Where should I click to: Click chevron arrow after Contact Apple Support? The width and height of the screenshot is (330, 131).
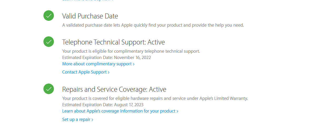coord(109,72)
